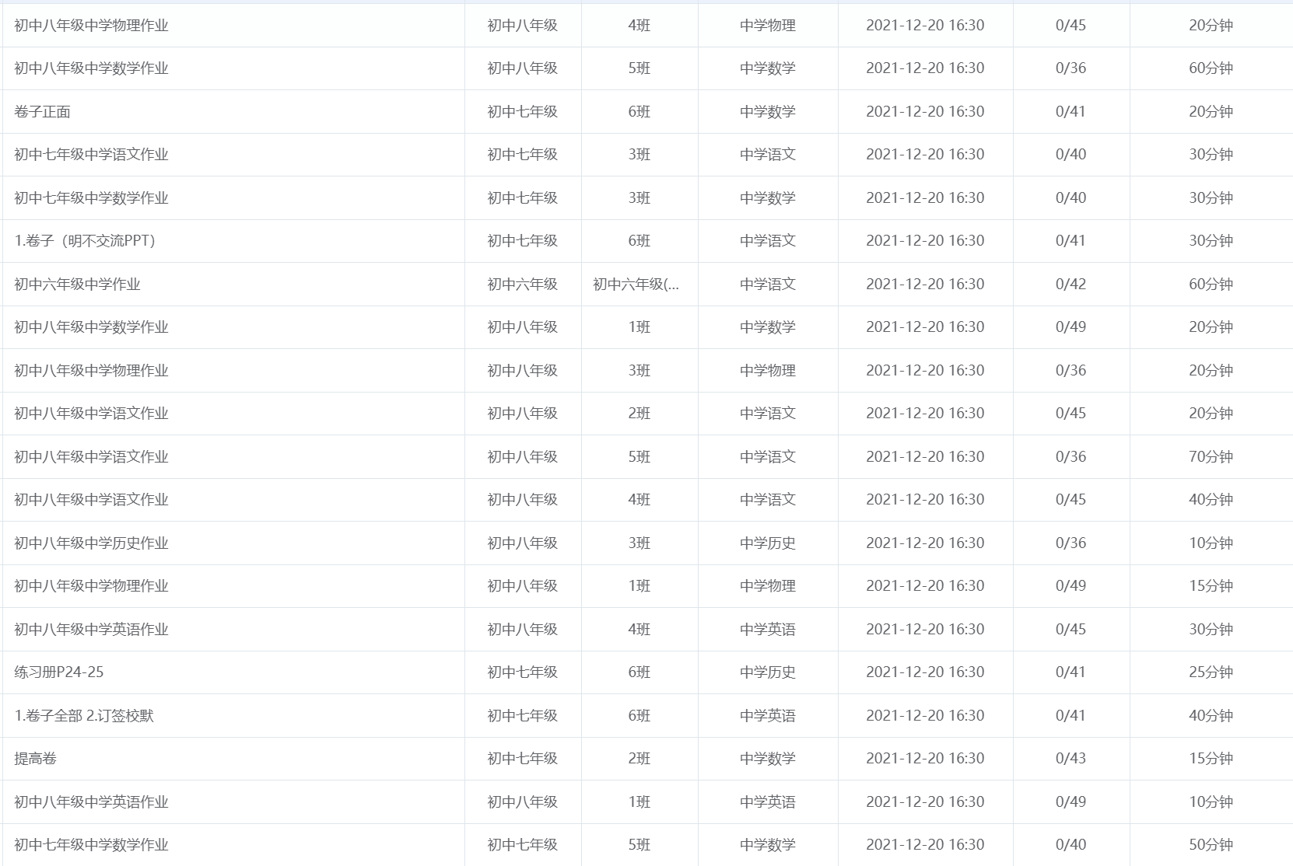Open the 卷子正面 assignment row
Image resolution: width=1293 pixels, height=866 pixels.
coord(43,112)
